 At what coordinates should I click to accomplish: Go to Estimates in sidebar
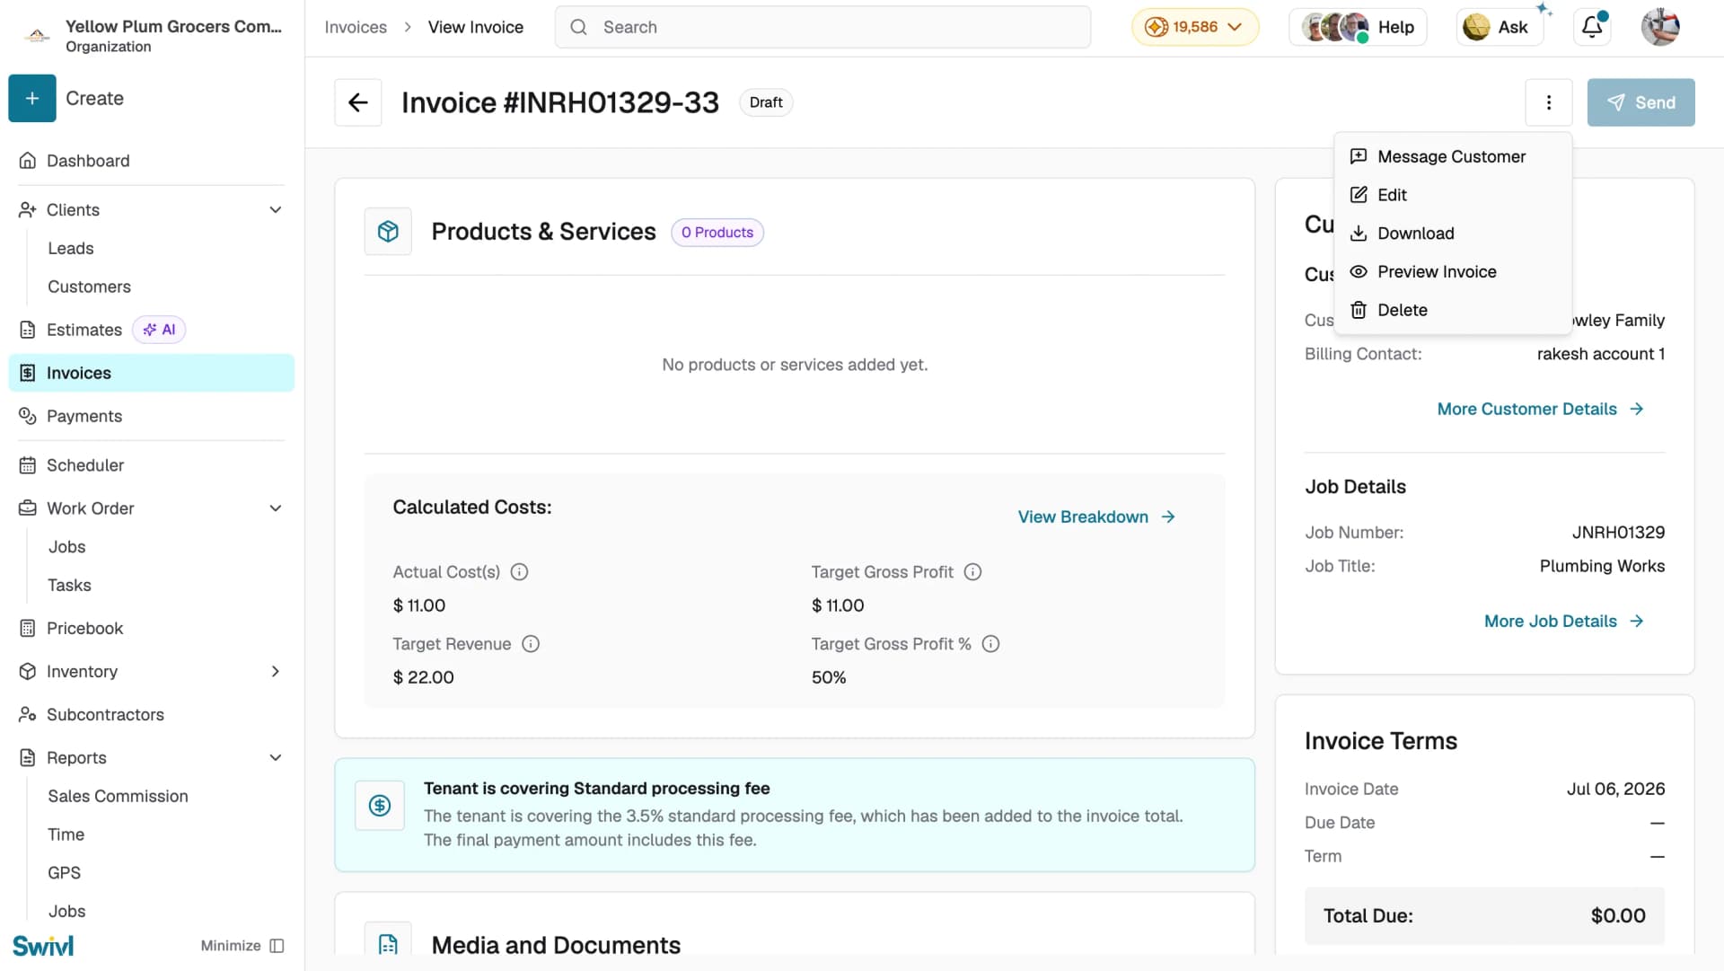84,331
